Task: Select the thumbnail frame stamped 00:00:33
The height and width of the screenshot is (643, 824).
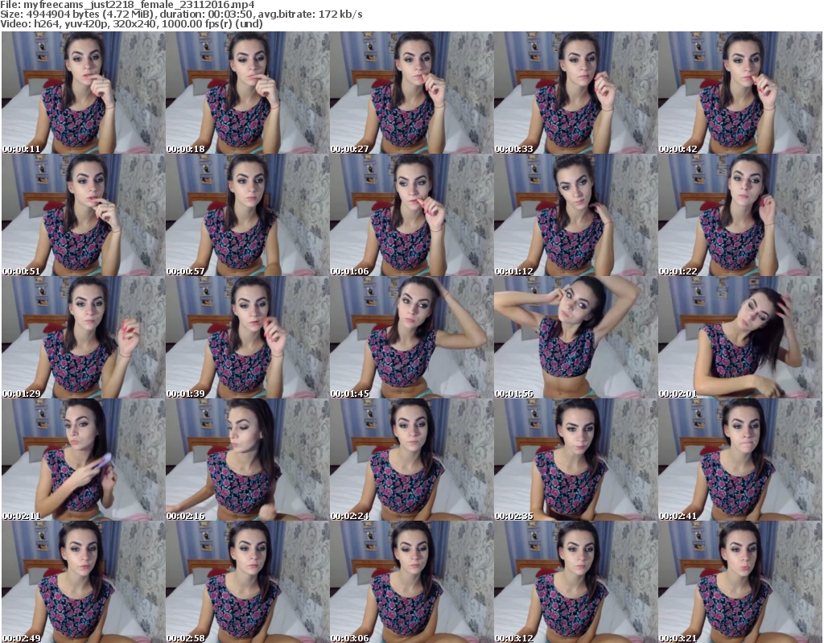Action: (575, 93)
